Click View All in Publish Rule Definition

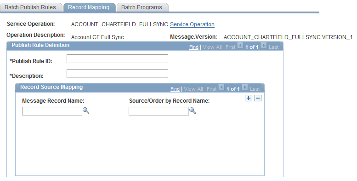[212, 47]
